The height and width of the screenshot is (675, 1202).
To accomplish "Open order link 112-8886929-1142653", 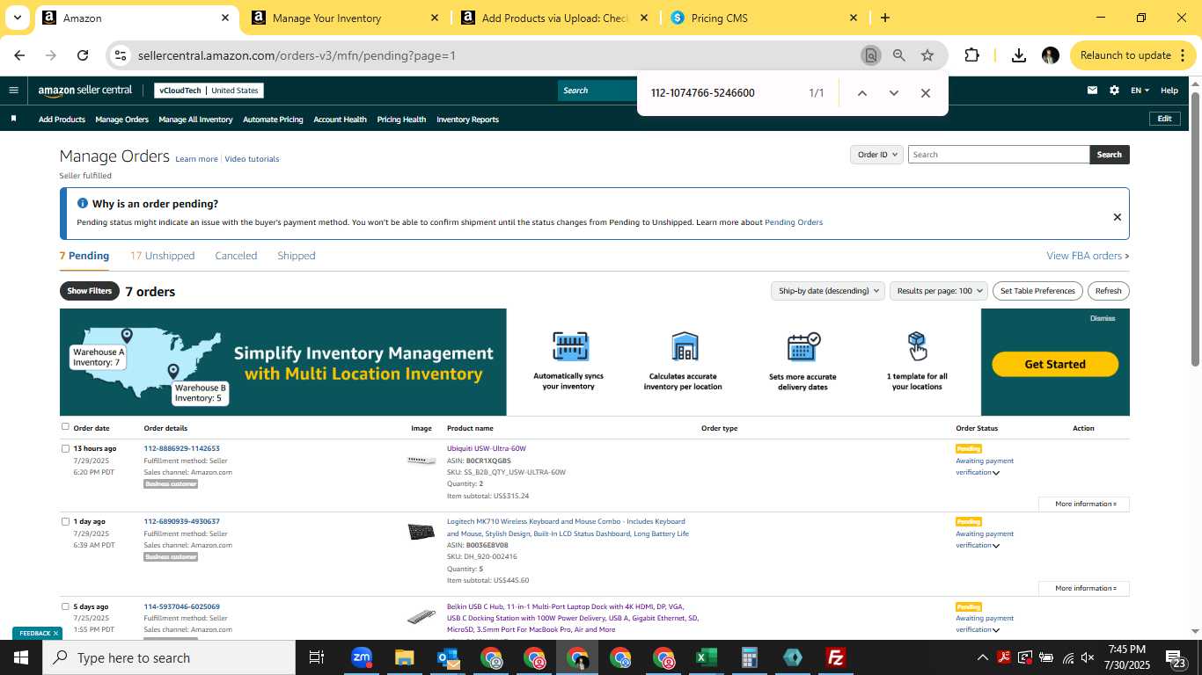I will pyautogui.click(x=182, y=448).
